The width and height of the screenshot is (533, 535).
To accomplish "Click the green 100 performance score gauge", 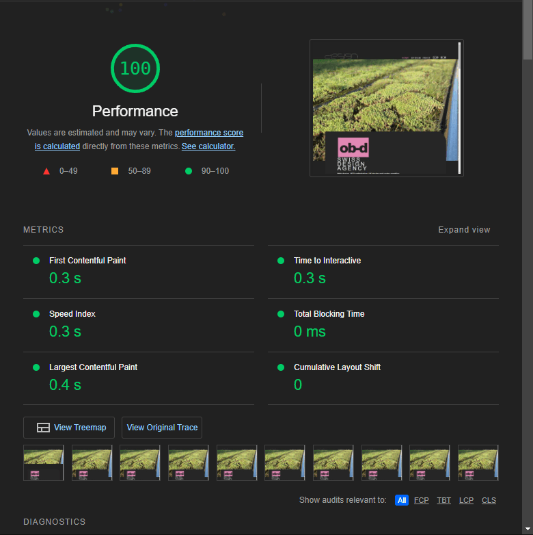I will 135,68.
